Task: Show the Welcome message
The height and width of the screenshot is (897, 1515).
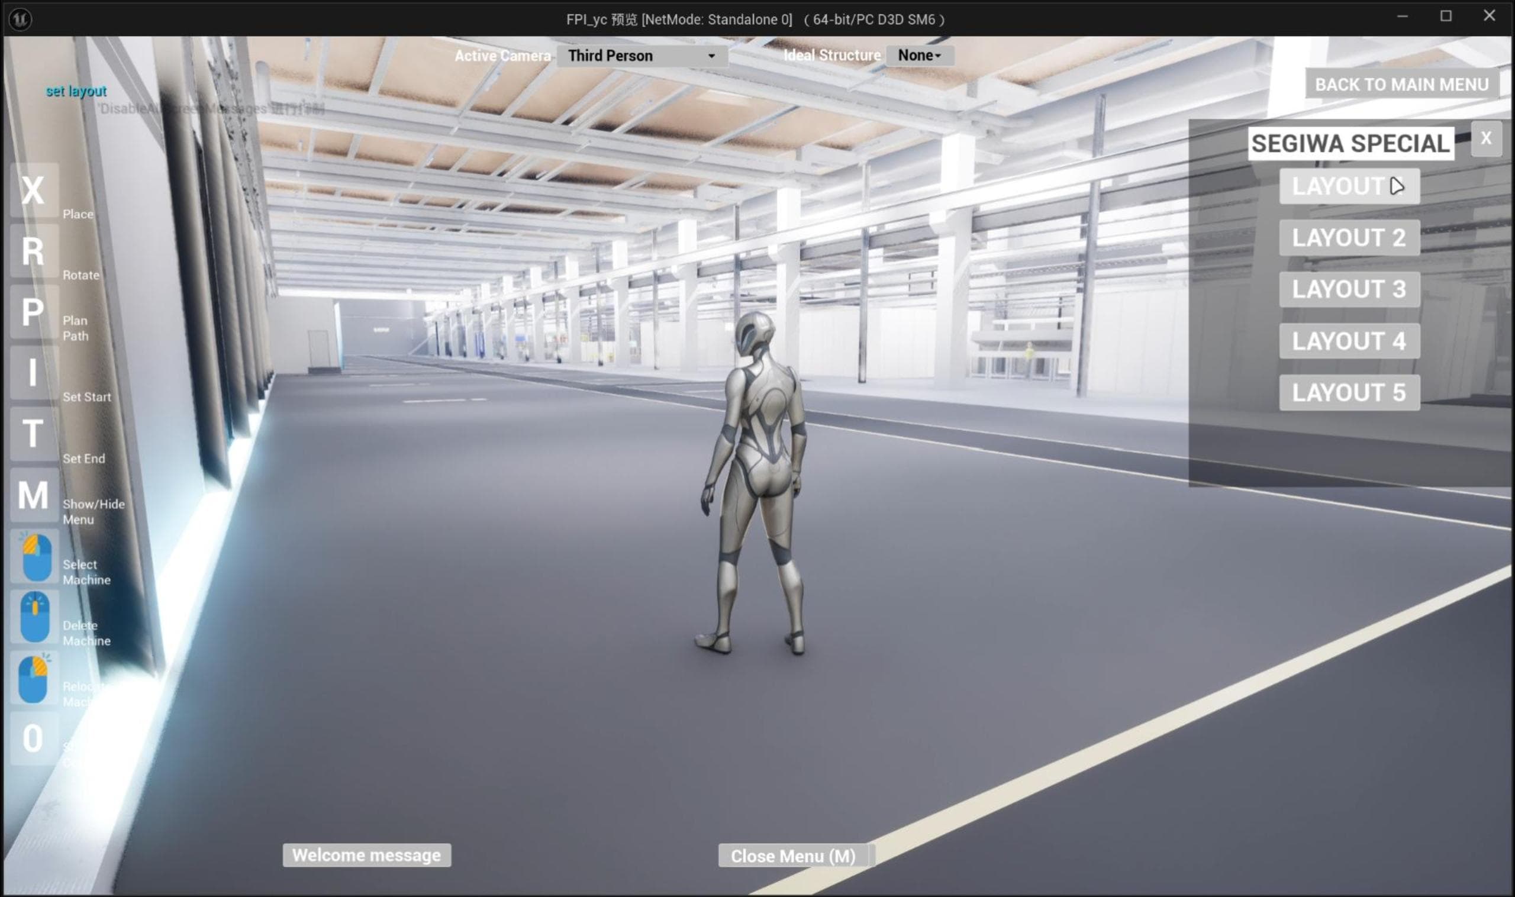Action: [x=366, y=856]
